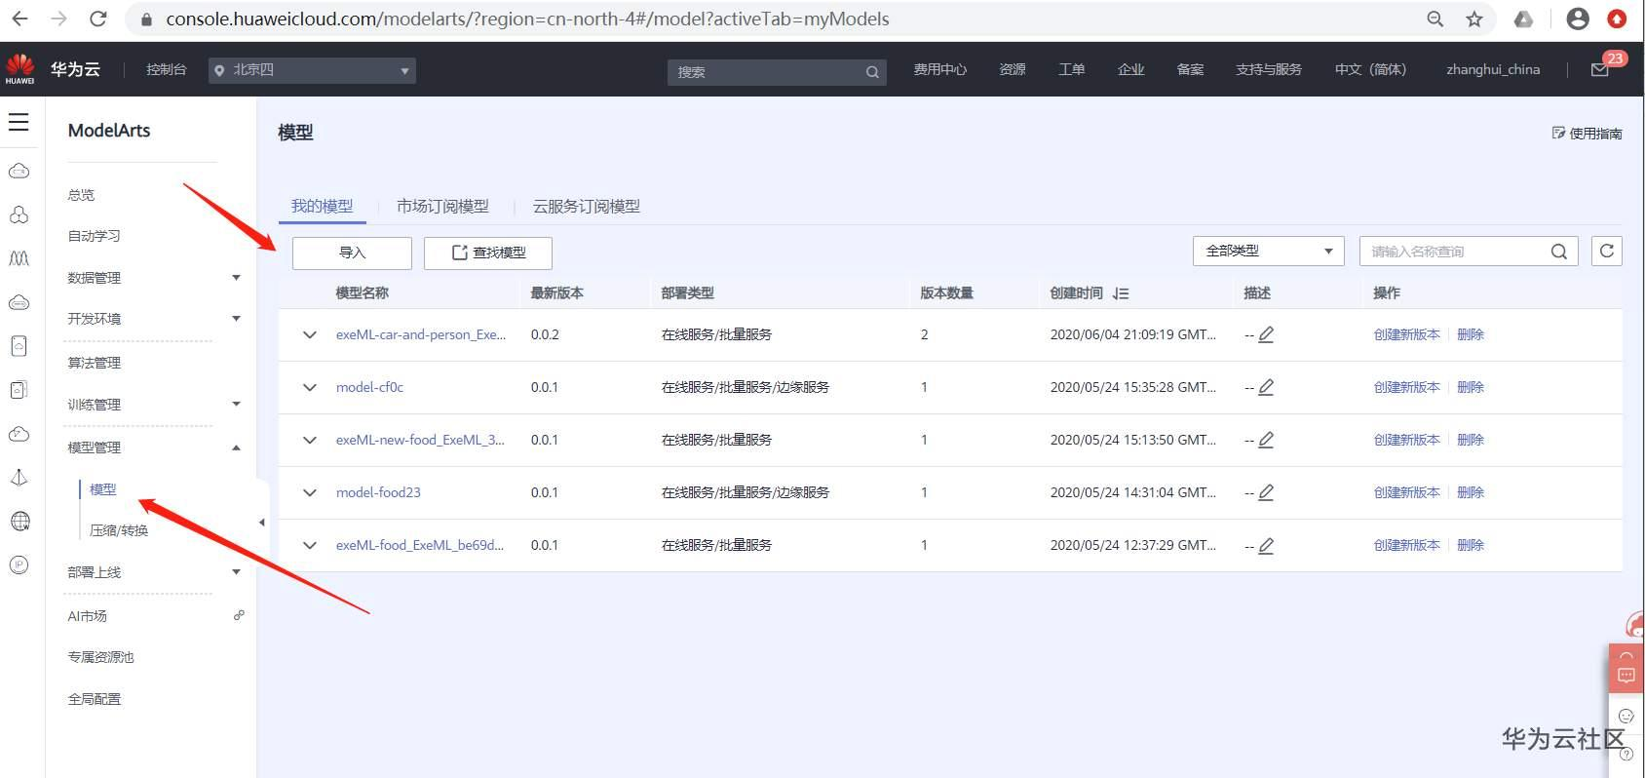1645x778 pixels.
Task: Edit description of model-cf0c
Action: [1266, 387]
